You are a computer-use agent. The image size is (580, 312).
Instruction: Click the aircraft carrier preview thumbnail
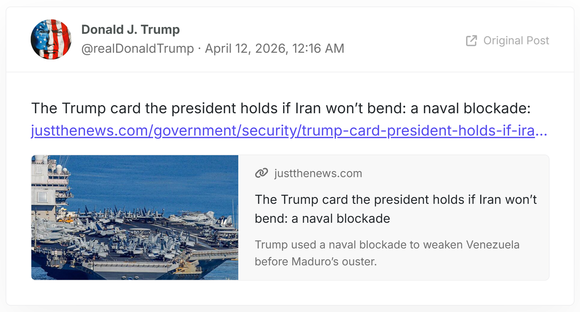click(x=135, y=217)
